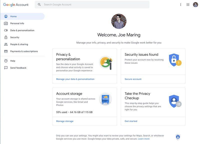The height and width of the screenshot is (144, 200).
Task: Click the Security padlock icon in sidebar
Action: [6, 37]
